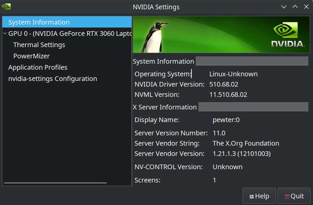Open PowerMizer settings page
313x205 pixels.
point(31,56)
